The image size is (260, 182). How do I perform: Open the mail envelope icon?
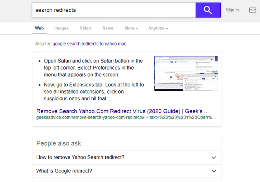coord(253,10)
